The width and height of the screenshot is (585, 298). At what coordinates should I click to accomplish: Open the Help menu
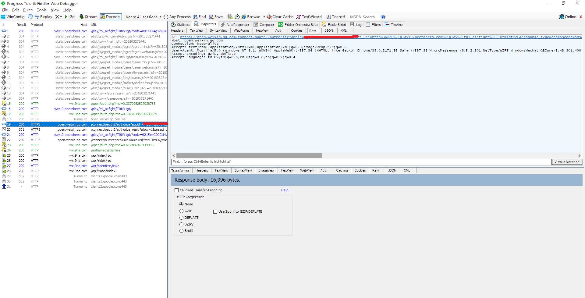pos(67,10)
